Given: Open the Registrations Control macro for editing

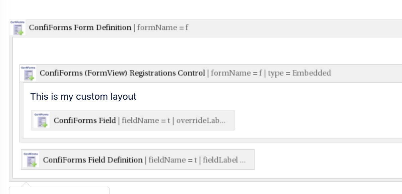Looking at the screenshot, I should point(122,73).
